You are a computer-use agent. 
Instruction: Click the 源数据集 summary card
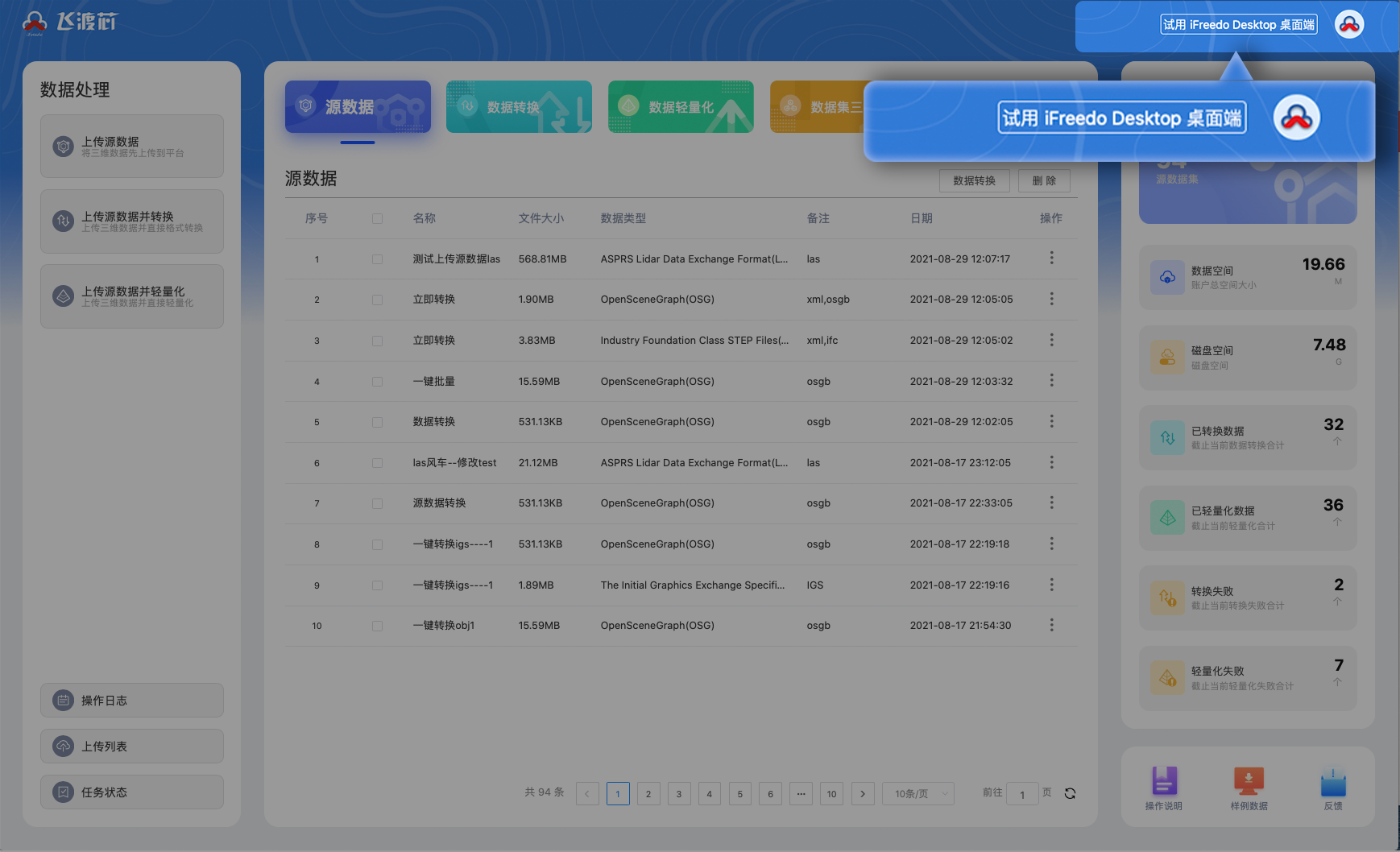point(1248,192)
